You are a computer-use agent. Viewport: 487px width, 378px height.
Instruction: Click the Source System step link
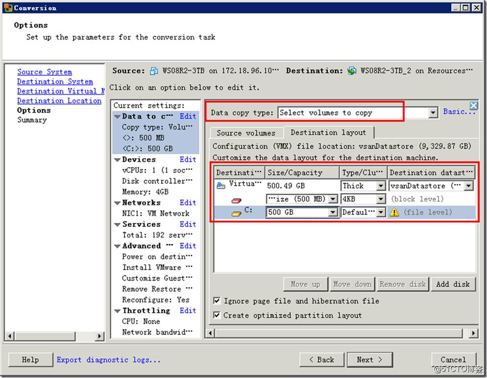pos(45,72)
